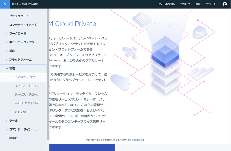Image resolution: width=231 pixels, height=151 pixels.
Task: Open サポート in the header
Action: (211, 4)
